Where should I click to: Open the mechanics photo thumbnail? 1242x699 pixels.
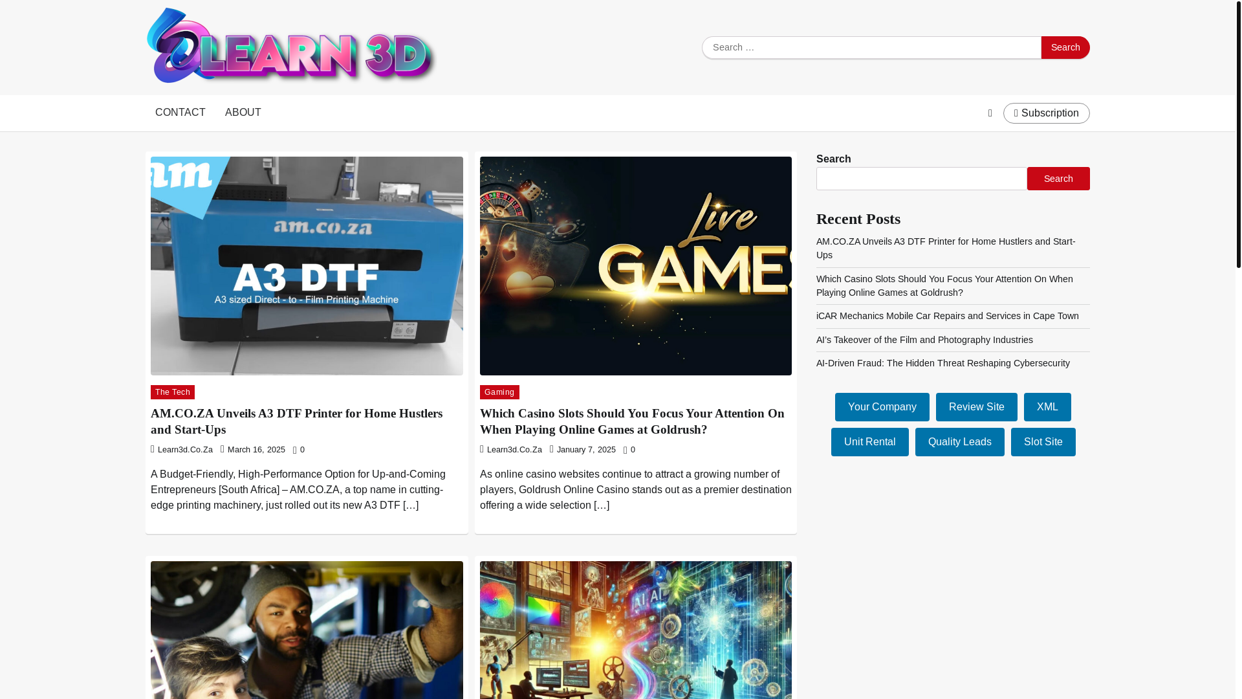(x=307, y=630)
